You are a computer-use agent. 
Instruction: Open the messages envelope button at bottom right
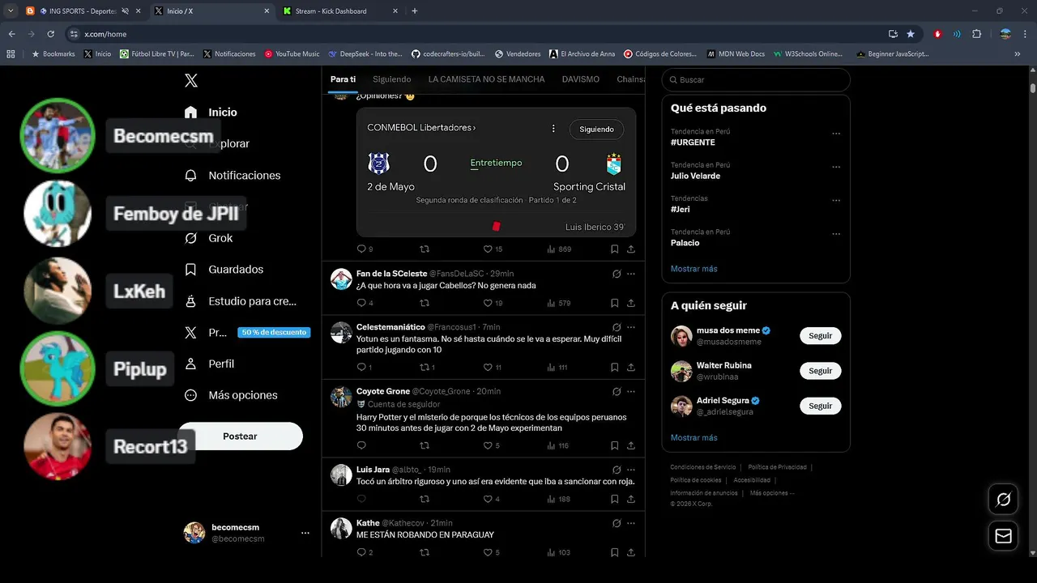point(1003,536)
